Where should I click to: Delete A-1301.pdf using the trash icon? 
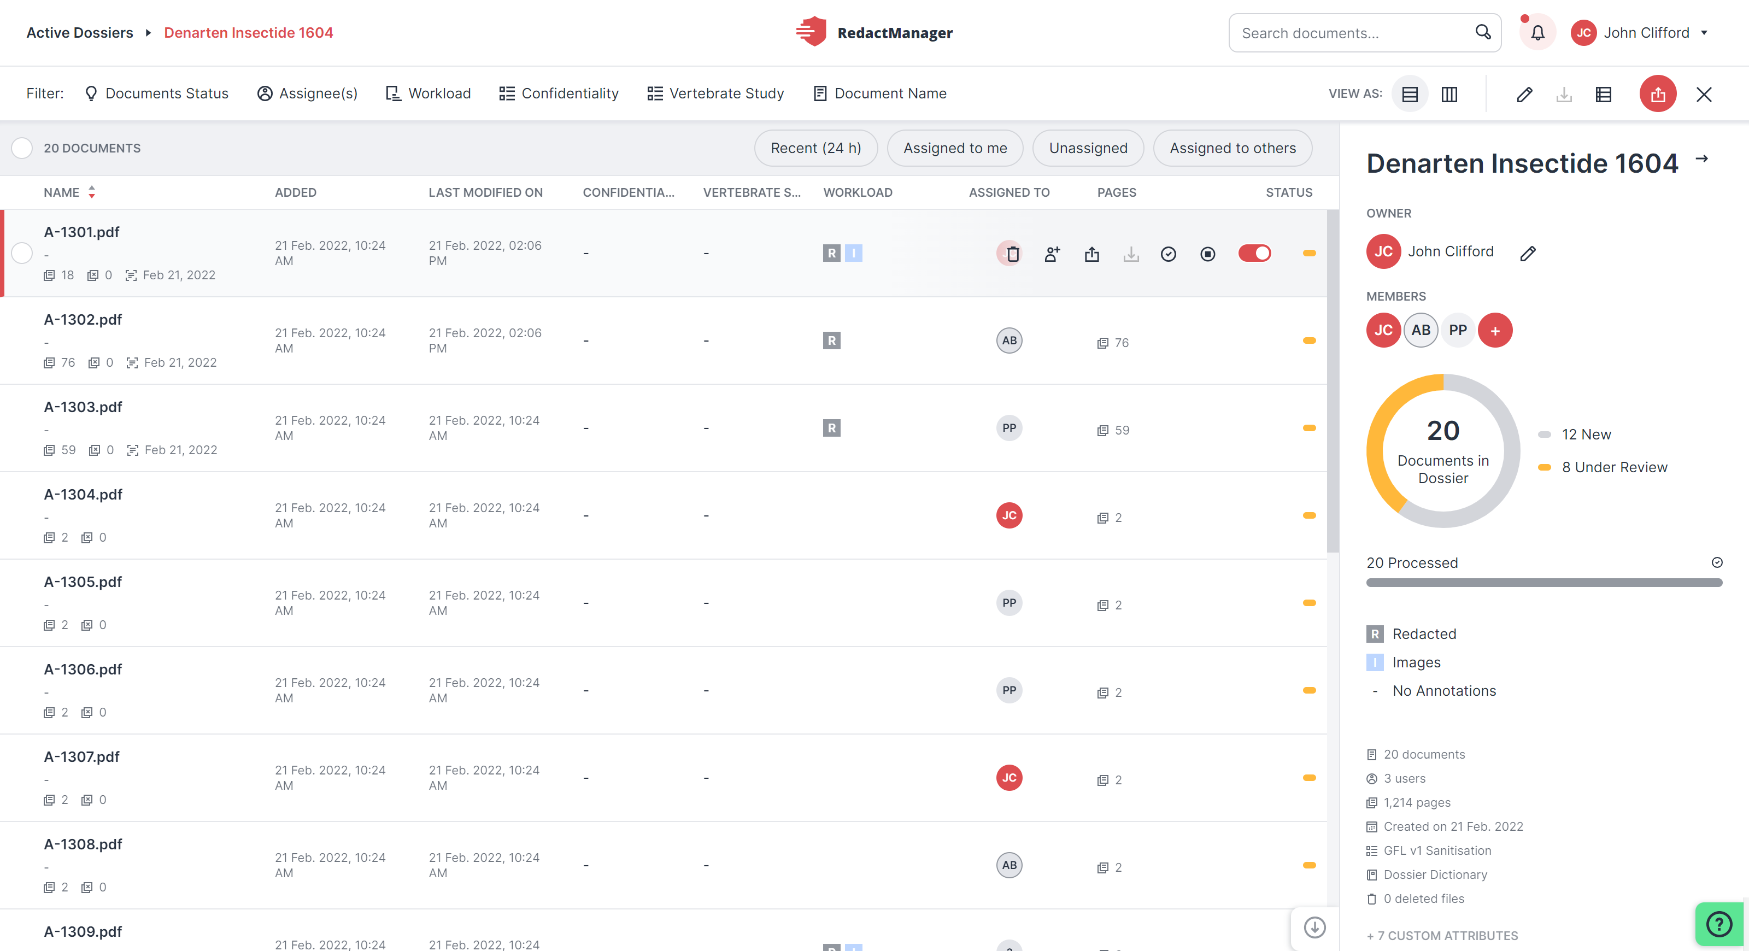(1012, 254)
